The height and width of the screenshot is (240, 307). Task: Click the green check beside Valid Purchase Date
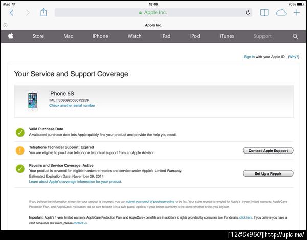(20, 133)
